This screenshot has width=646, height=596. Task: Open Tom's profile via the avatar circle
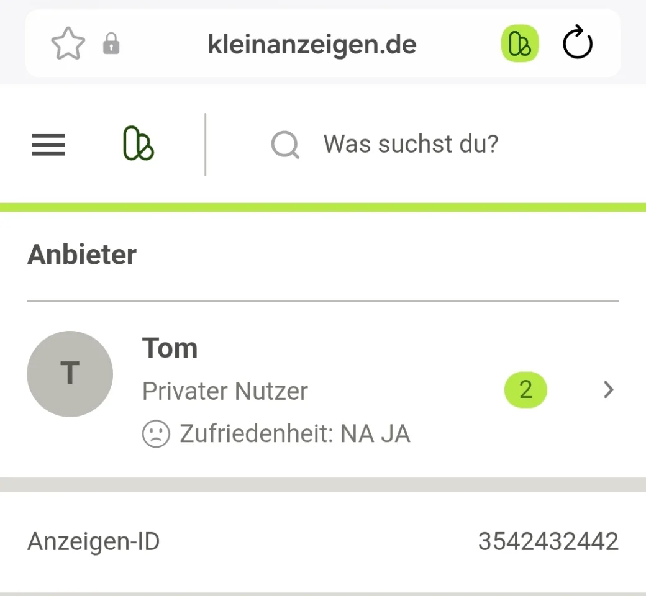pyautogui.click(x=70, y=374)
